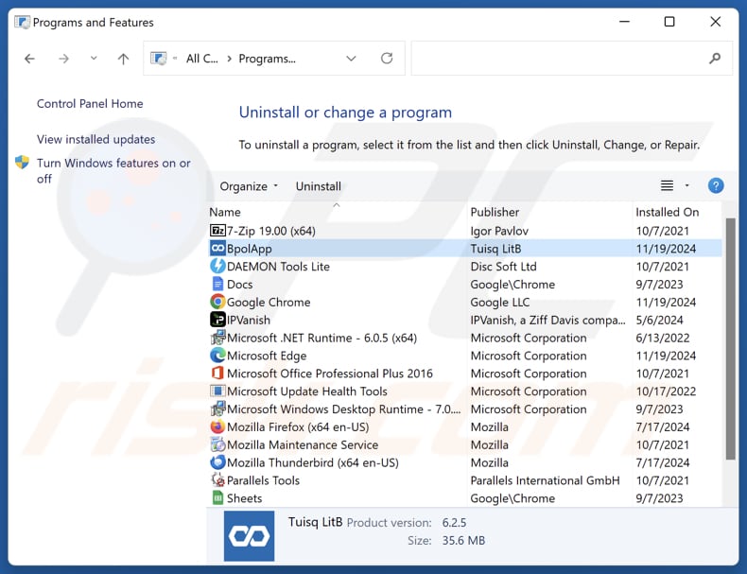Click the Programs... breadcrumb segment

[268, 59]
